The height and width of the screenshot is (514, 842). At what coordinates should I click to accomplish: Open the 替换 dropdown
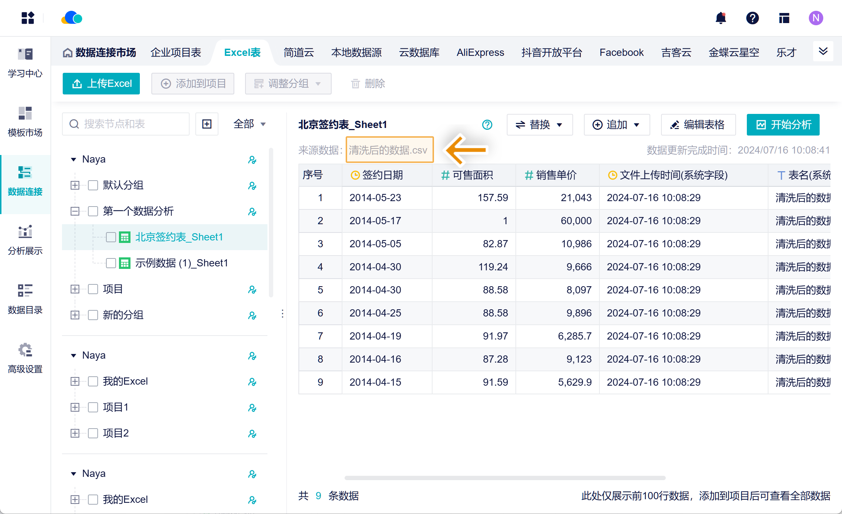click(x=539, y=125)
